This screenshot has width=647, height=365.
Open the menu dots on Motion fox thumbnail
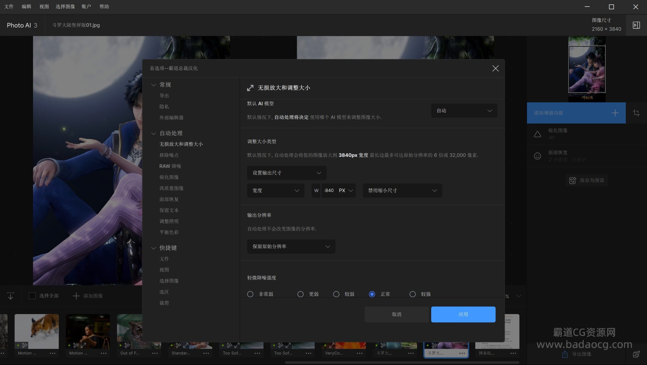tap(53, 353)
